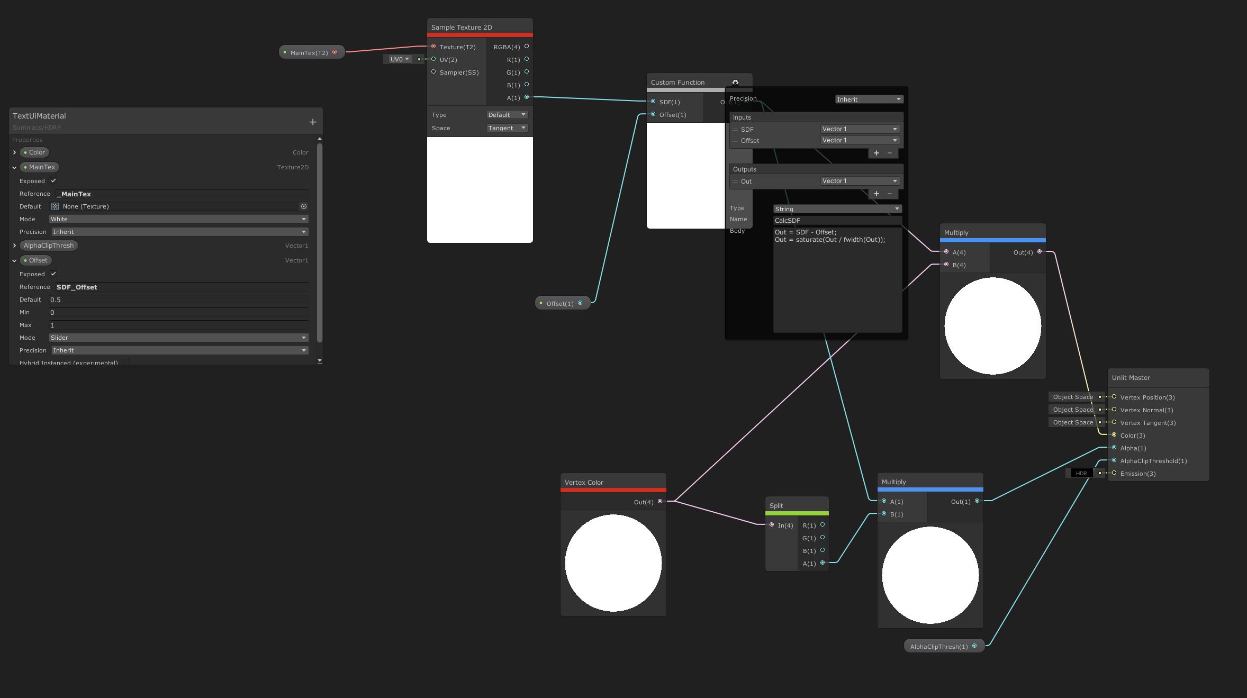Screen dimensions: 1247x698
Task: Click the plus icon in the TextUiMaterial blackboard
Action: 312,122
